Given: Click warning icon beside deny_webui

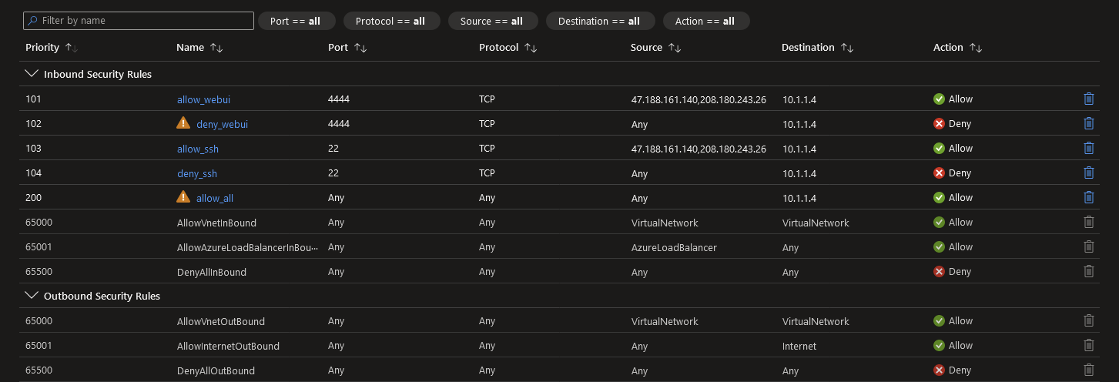Looking at the screenshot, I should click(183, 123).
